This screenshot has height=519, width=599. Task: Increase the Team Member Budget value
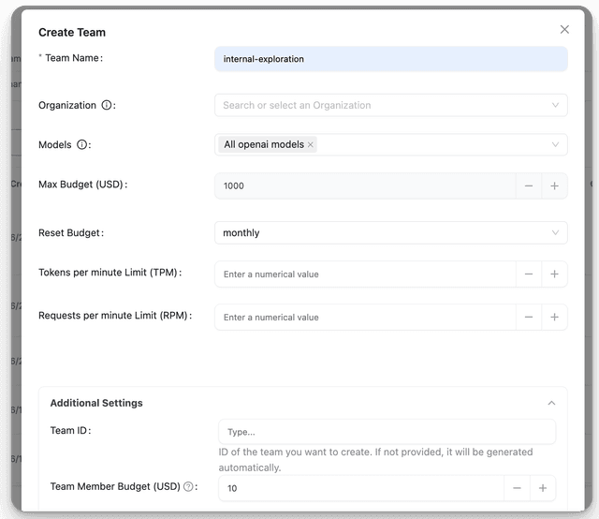coord(543,488)
